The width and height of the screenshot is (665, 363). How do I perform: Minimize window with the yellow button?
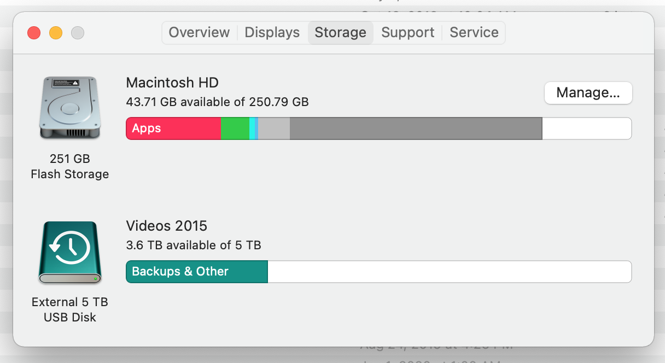click(56, 33)
